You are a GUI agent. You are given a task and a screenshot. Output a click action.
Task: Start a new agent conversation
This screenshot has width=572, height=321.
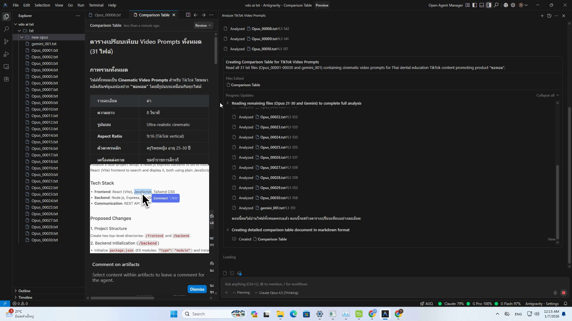tap(542, 15)
